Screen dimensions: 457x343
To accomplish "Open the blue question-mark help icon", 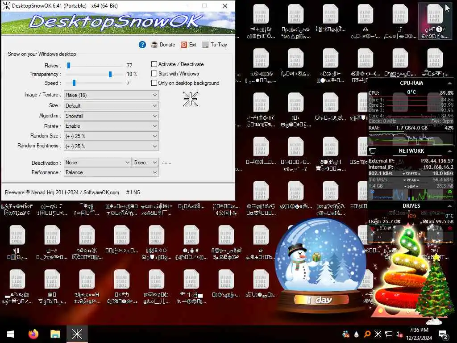I will pos(142,45).
